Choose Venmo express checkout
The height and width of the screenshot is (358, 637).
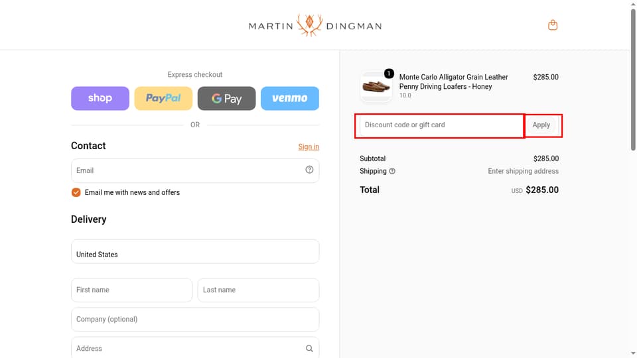[x=290, y=98]
